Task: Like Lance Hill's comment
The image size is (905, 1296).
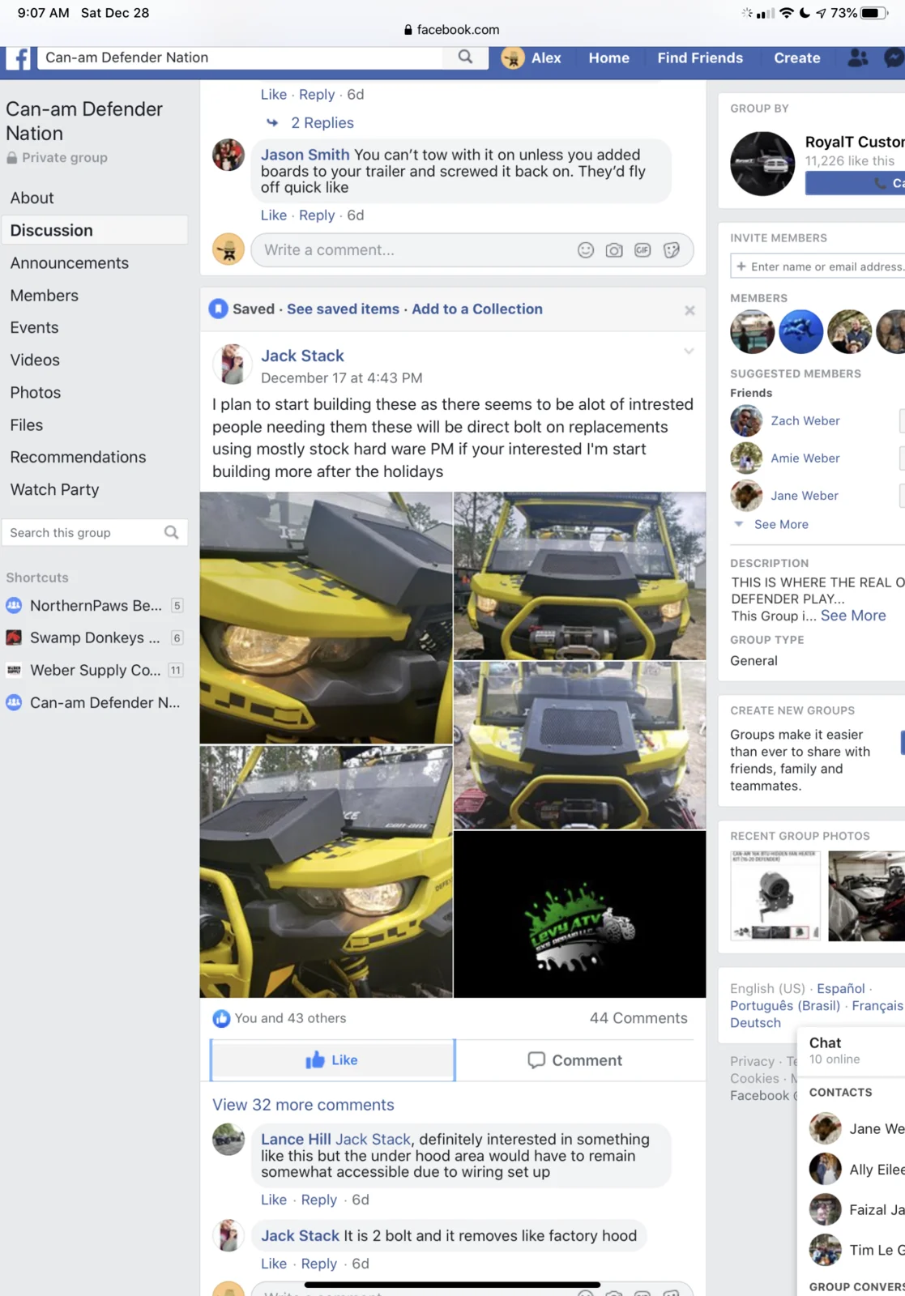Action: (x=274, y=1200)
